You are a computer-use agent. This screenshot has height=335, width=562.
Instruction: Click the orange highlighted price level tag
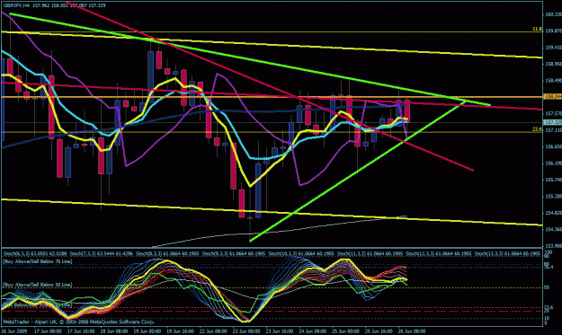coord(553,97)
